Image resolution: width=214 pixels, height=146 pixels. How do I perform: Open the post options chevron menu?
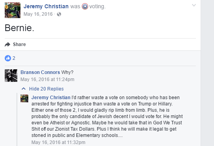[x=194, y=6]
